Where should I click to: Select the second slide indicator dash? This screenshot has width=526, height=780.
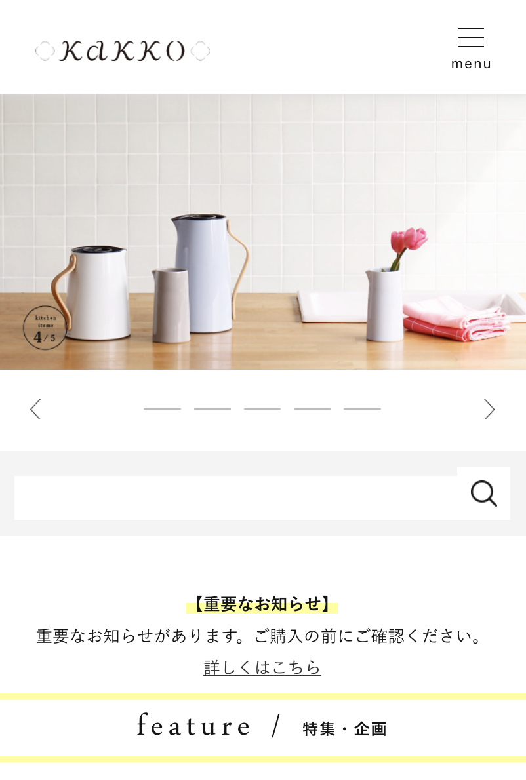coord(212,409)
